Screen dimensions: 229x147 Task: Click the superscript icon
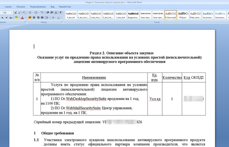coord(7,18)
